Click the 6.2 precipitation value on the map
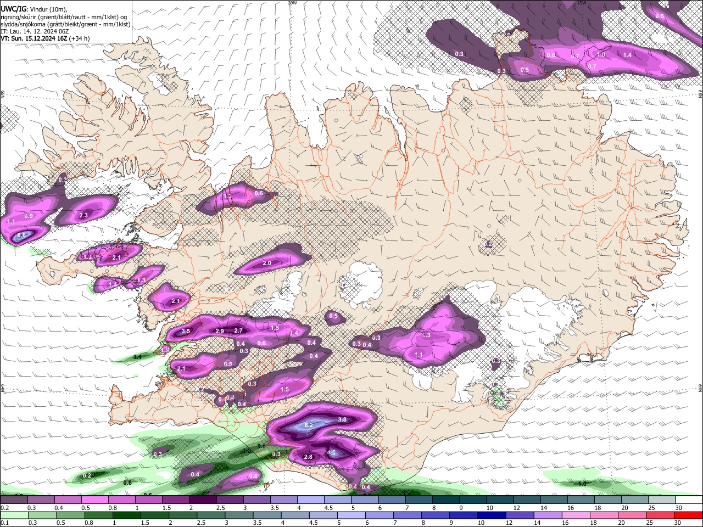 click(309, 424)
